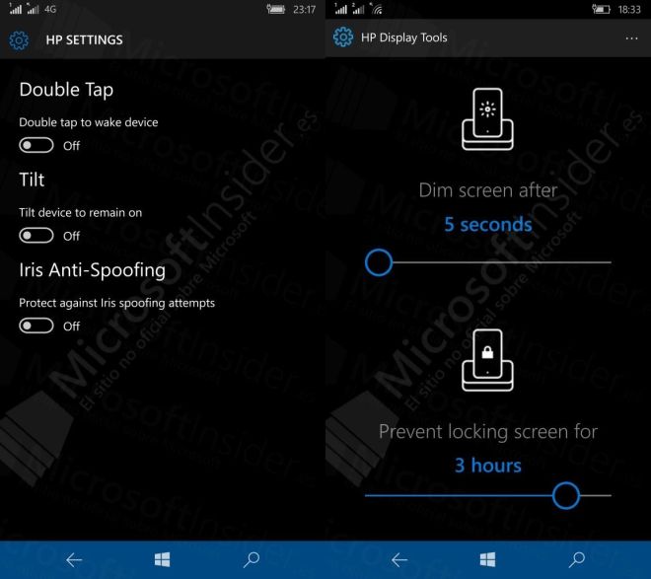
Task: Click the Prevent locking screen slider handle
Action: point(566,495)
